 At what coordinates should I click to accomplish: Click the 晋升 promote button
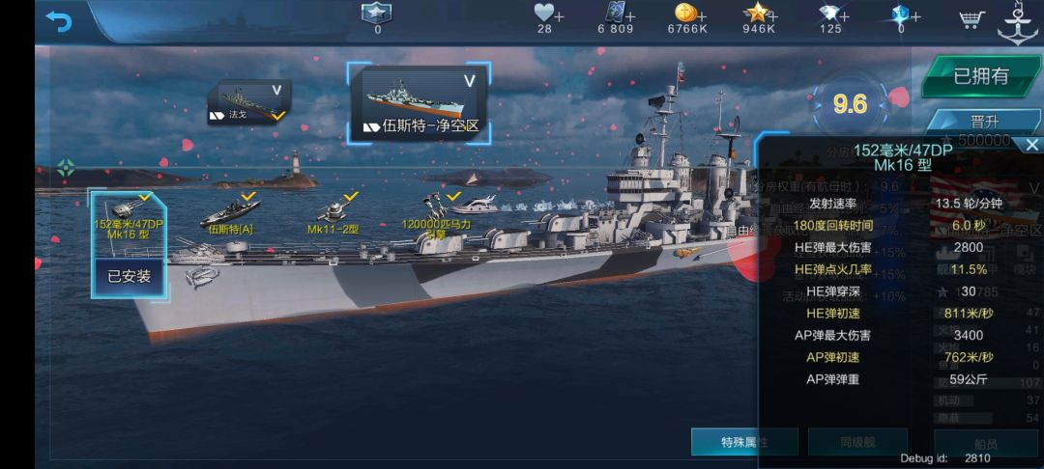984,123
